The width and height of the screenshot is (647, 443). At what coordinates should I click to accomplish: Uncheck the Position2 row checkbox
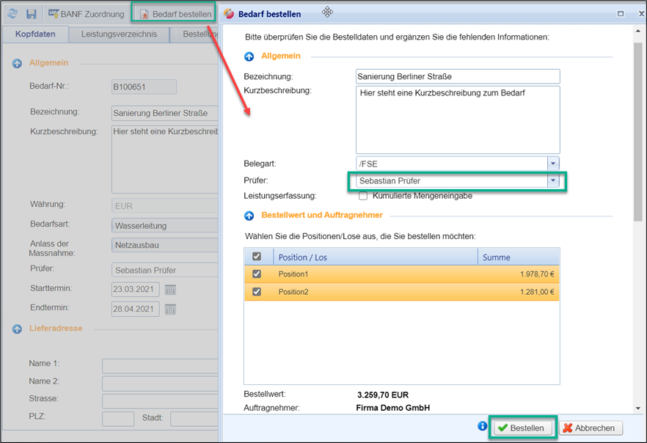[255, 292]
